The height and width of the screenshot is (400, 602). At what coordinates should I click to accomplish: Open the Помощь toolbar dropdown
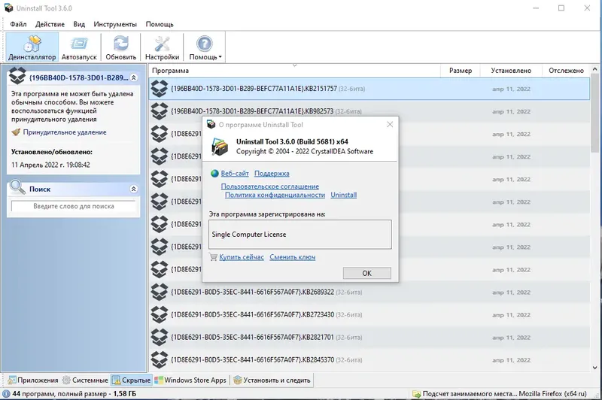click(x=205, y=47)
